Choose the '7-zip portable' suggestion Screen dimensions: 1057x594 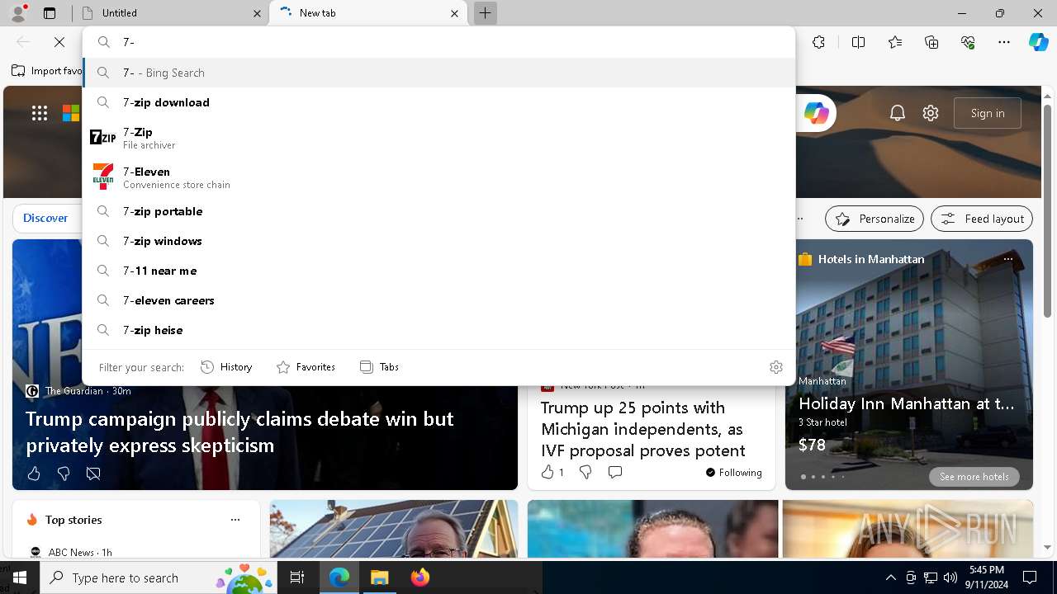(438, 211)
